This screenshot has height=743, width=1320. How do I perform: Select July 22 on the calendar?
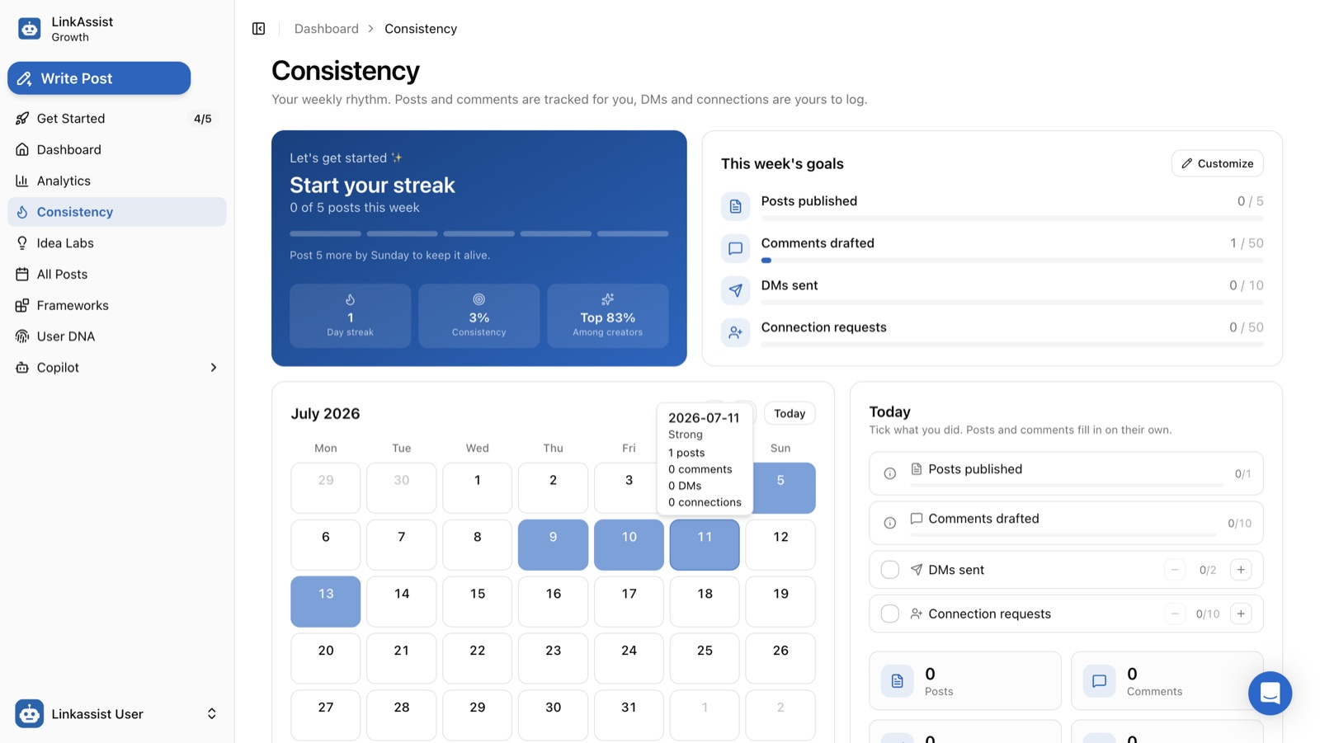[478, 658]
